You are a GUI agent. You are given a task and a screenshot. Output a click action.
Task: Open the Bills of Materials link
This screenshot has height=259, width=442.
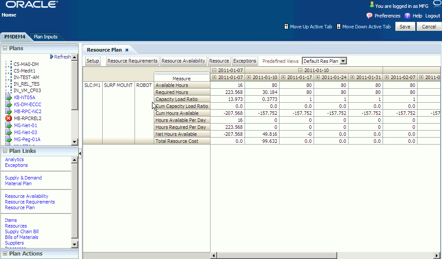coord(21,237)
